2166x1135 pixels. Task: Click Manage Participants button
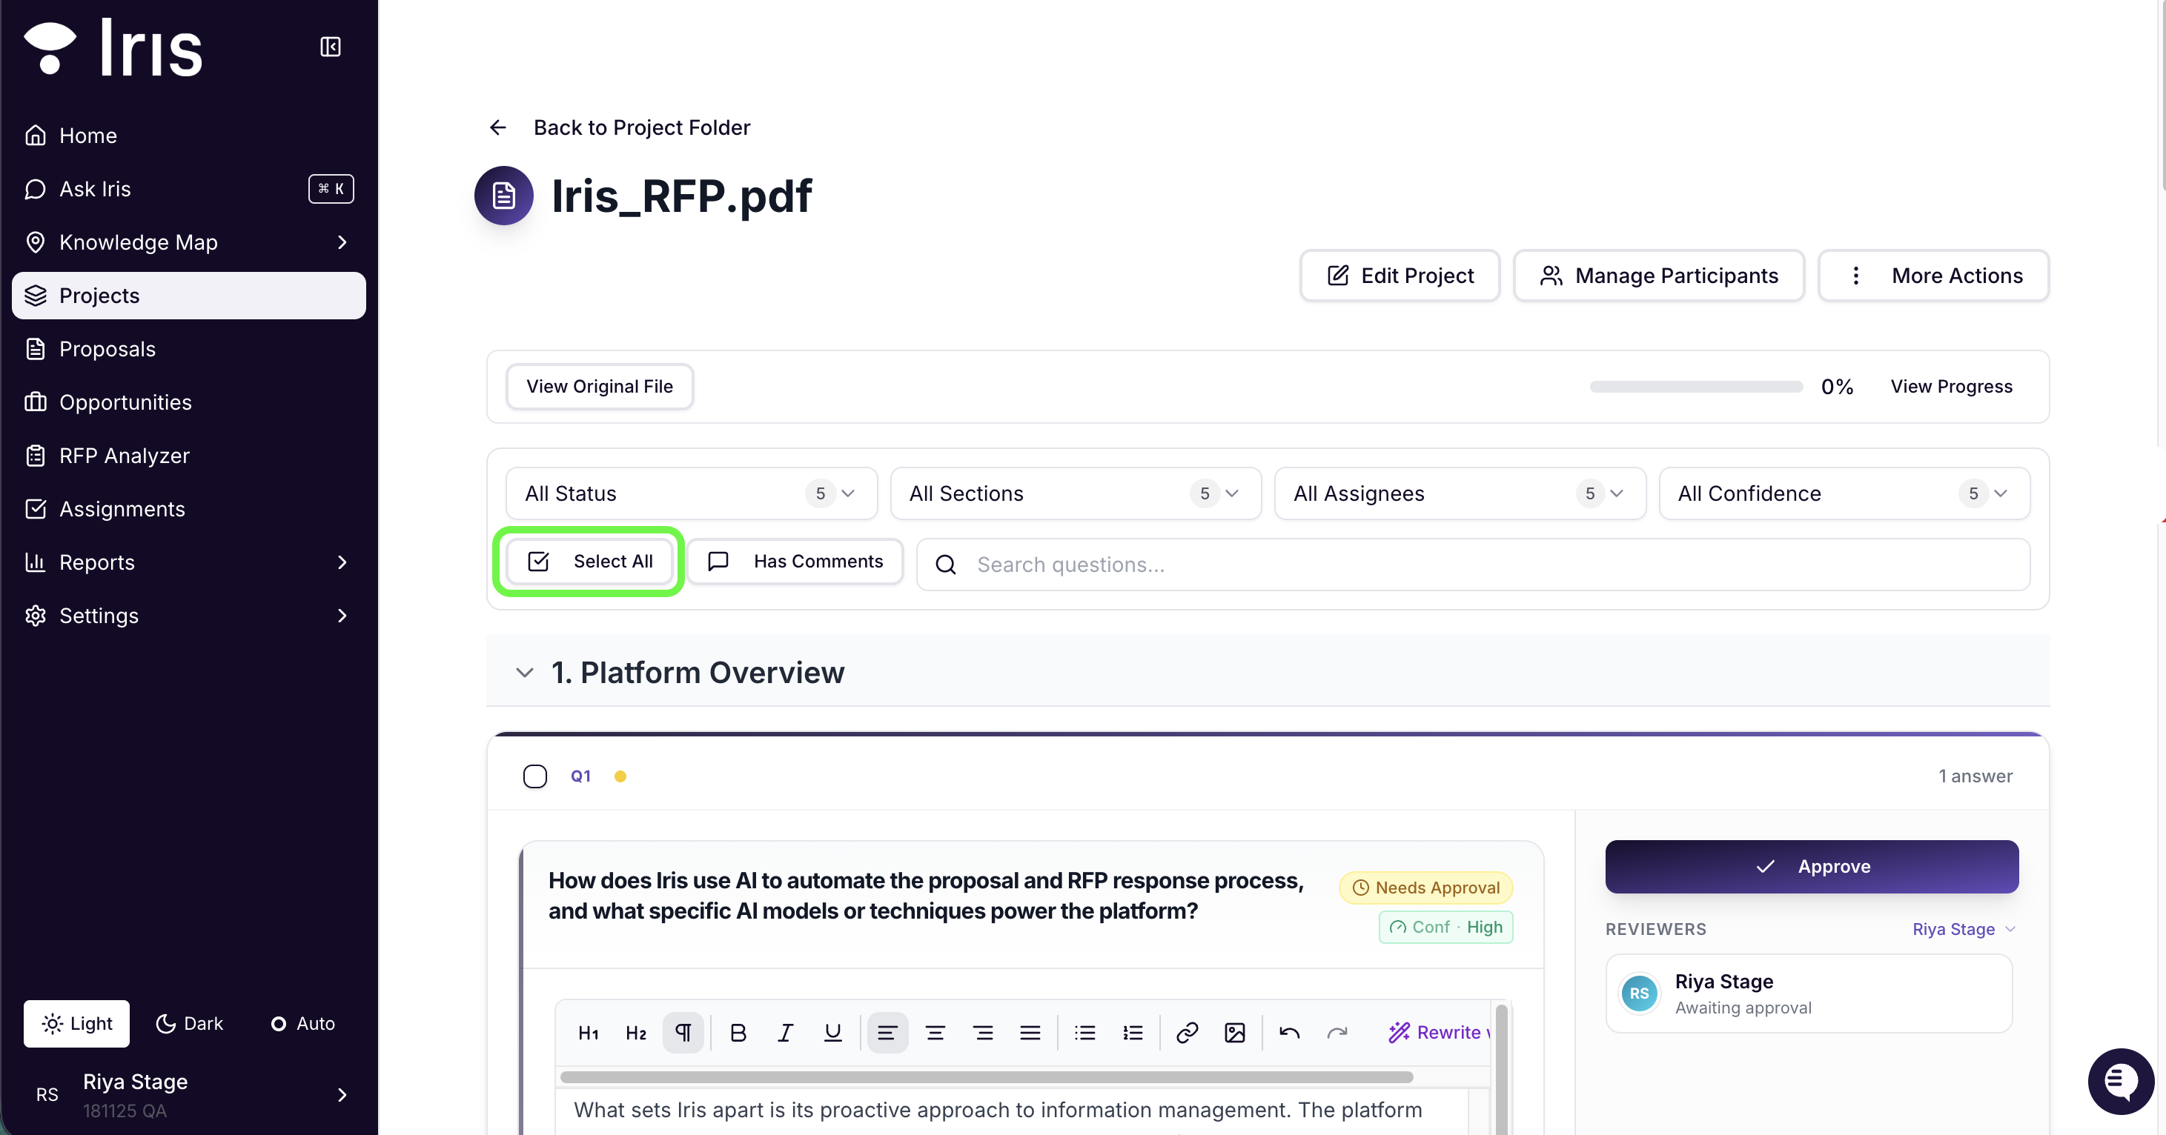tap(1659, 276)
